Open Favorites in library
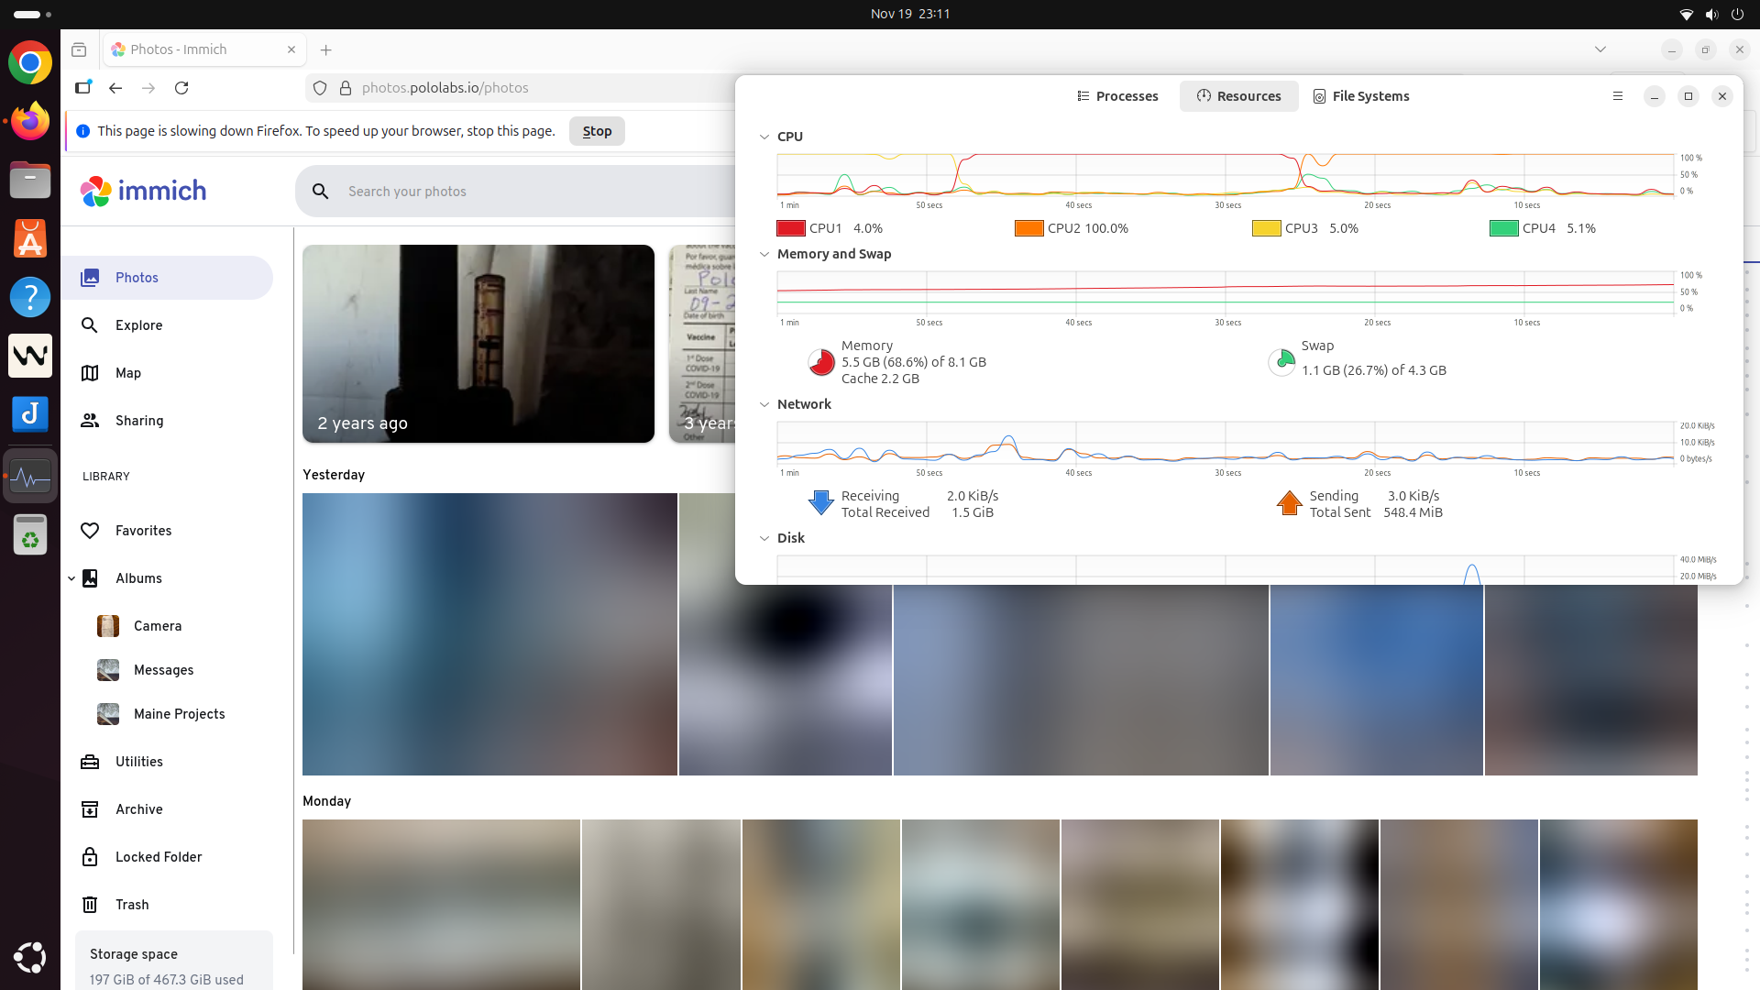Screen dimensions: 1760x990 click(143, 531)
